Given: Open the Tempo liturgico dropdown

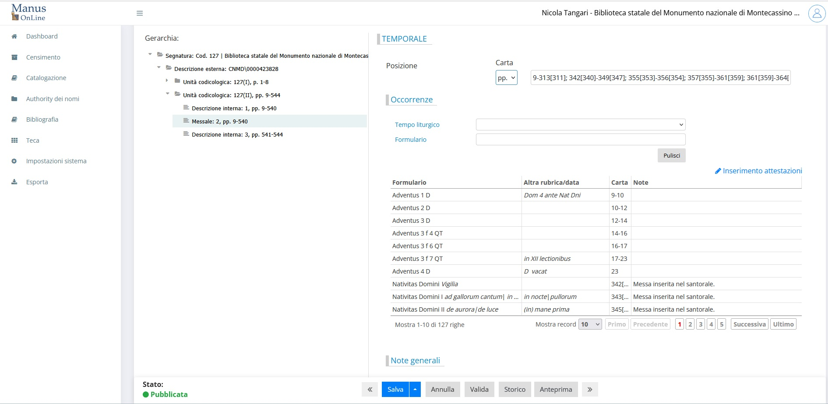Looking at the screenshot, I should point(580,125).
